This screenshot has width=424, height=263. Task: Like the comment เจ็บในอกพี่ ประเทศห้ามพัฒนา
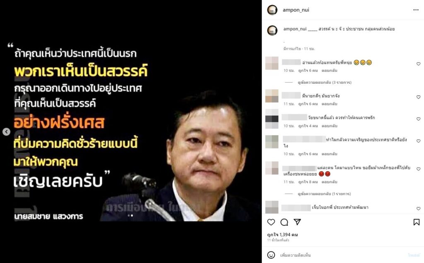point(418,209)
